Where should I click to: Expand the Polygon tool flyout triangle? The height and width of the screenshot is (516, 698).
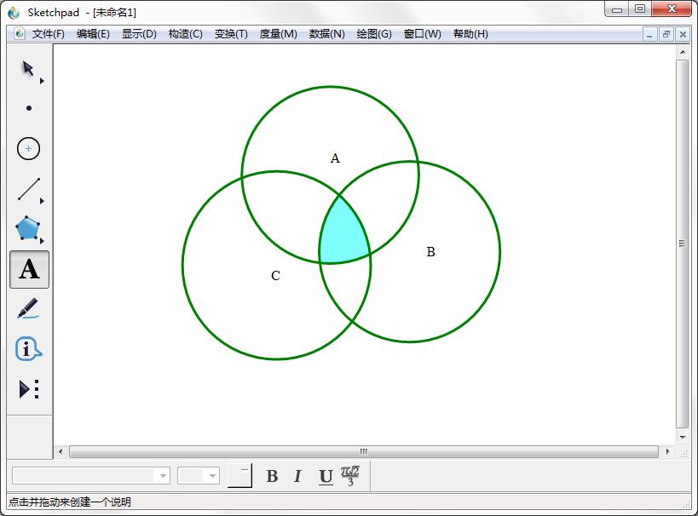pyautogui.click(x=42, y=241)
